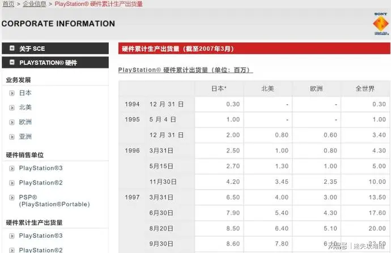Viewport: 391px width, 253px height.
Task: Click the 日本* column header
Action: 219,88
